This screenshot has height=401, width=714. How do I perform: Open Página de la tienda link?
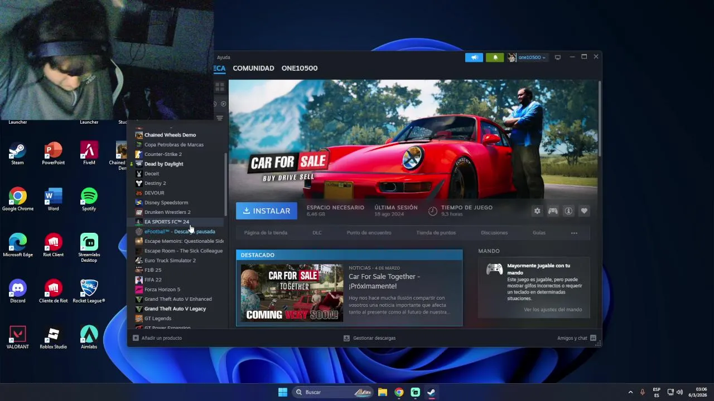point(266,233)
